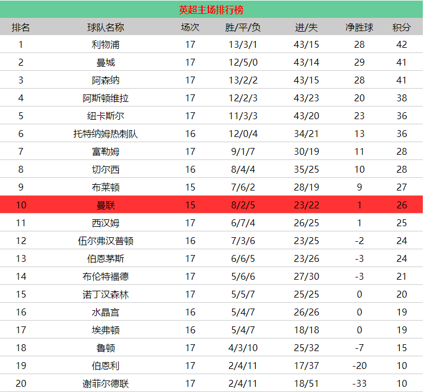Select team 曼城 in the table
Image resolution: width=424 pixels, height=392 pixels.
105,62
